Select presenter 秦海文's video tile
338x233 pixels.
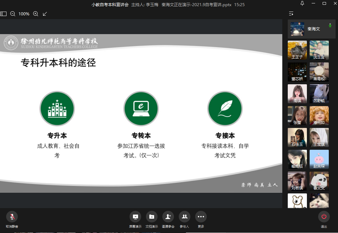311,29
